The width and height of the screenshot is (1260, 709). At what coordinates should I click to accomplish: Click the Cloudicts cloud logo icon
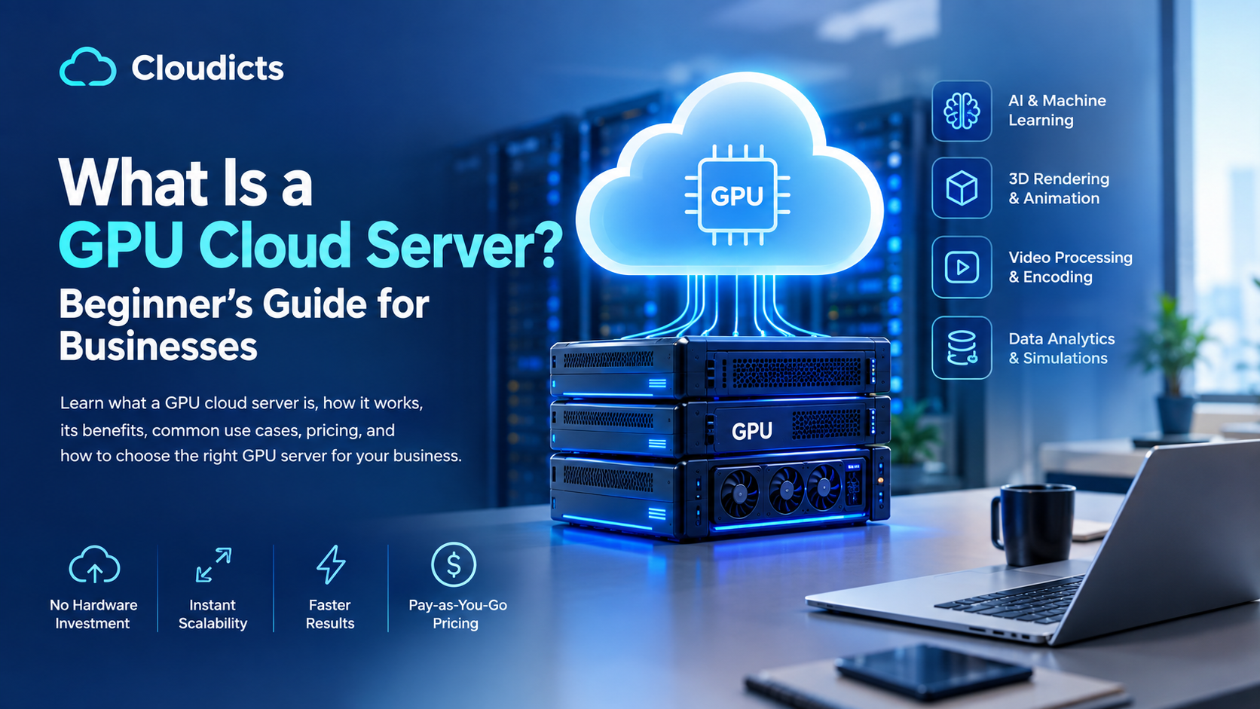click(x=88, y=67)
